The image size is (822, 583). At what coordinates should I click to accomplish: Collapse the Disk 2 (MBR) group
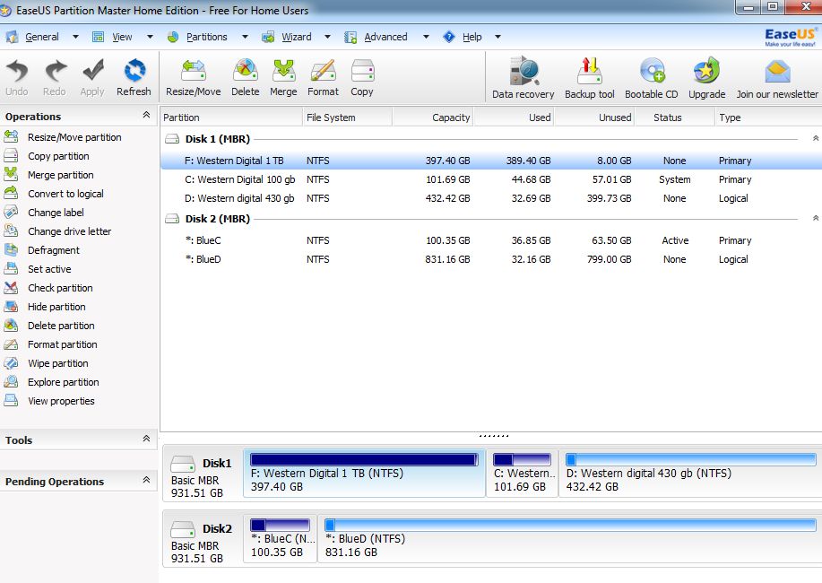pos(816,218)
